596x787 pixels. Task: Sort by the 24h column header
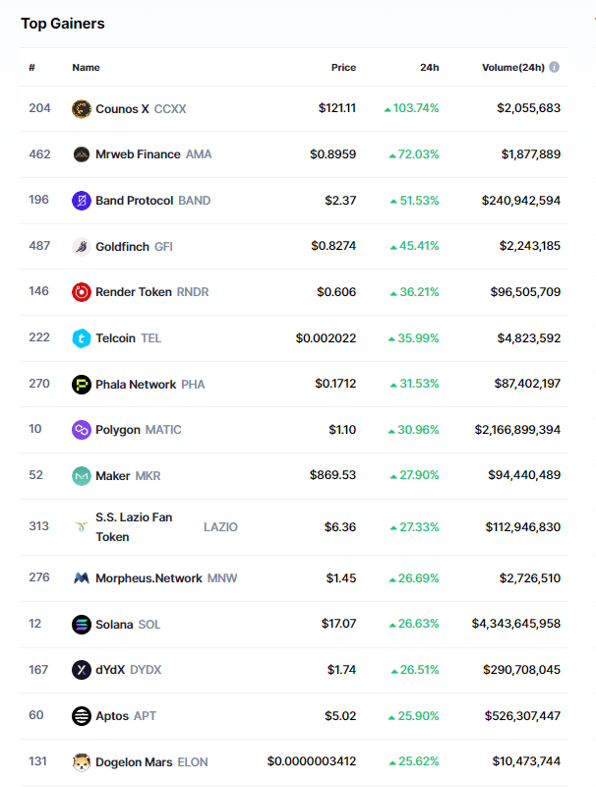[x=429, y=68]
